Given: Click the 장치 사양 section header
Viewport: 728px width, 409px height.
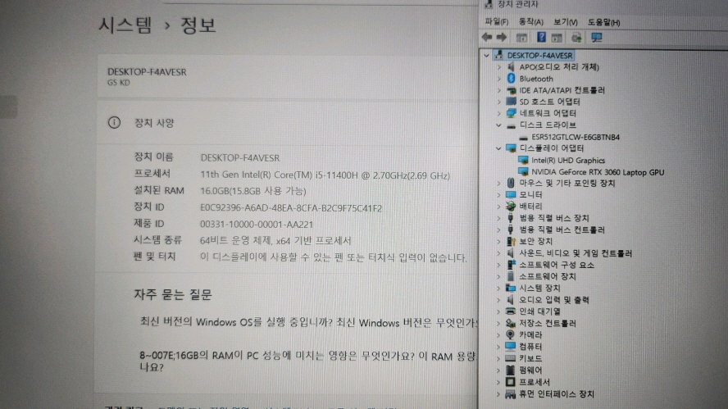Looking at the screenshot, I should point(154,123).
